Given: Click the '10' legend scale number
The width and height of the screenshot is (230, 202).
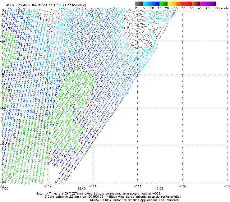Looking at the screenshot, I should (x=152, y=8).
